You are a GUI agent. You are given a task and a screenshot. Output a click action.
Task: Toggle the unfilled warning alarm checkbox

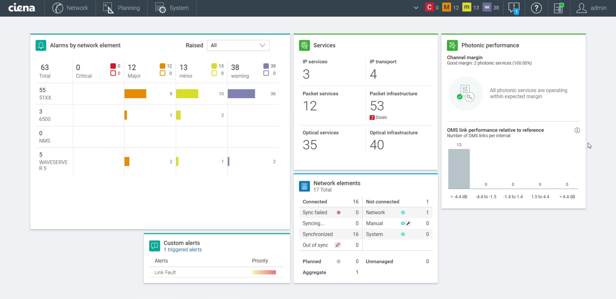tap(266, 73)
